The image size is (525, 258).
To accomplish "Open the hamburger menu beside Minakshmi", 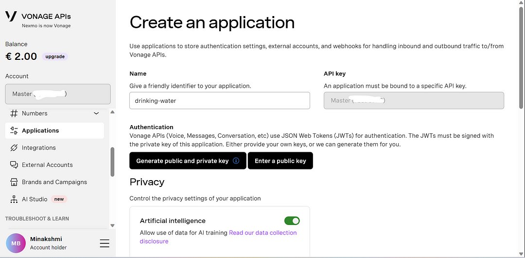I will tap(105, 243).
